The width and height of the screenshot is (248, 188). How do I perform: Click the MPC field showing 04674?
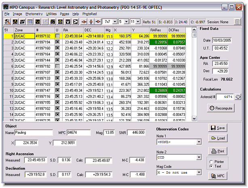[79, 133]
